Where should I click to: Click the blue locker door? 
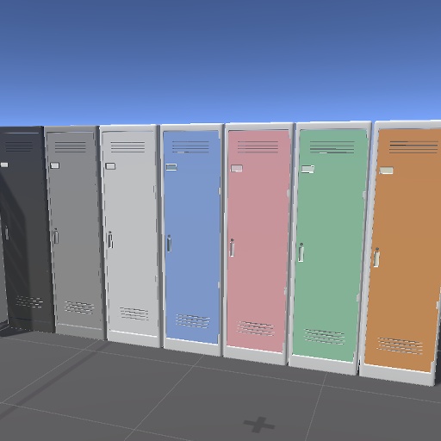point(192,237)
